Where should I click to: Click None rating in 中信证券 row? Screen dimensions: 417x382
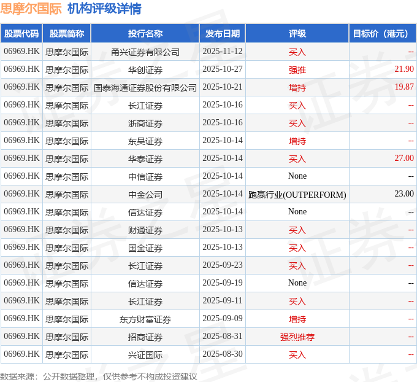[297, 176]
